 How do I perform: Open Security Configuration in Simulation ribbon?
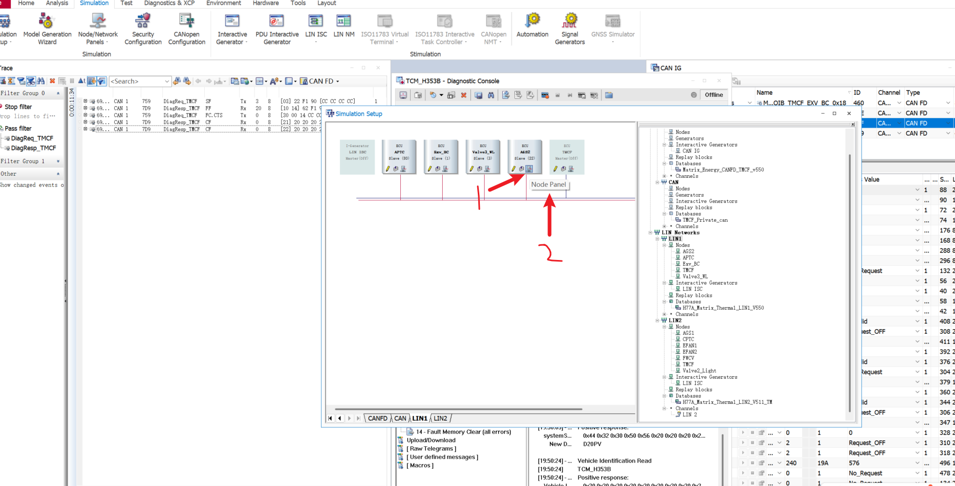pos(143,29)
